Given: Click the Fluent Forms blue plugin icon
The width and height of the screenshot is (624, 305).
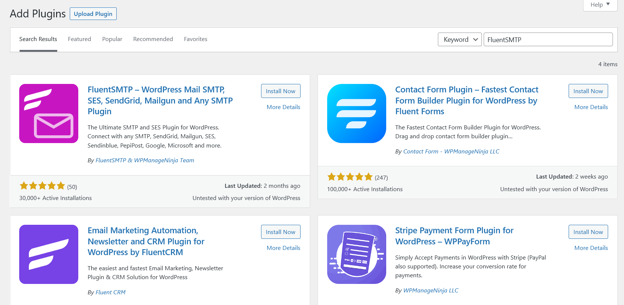Looking at the screenshot, I should (357, 113).
